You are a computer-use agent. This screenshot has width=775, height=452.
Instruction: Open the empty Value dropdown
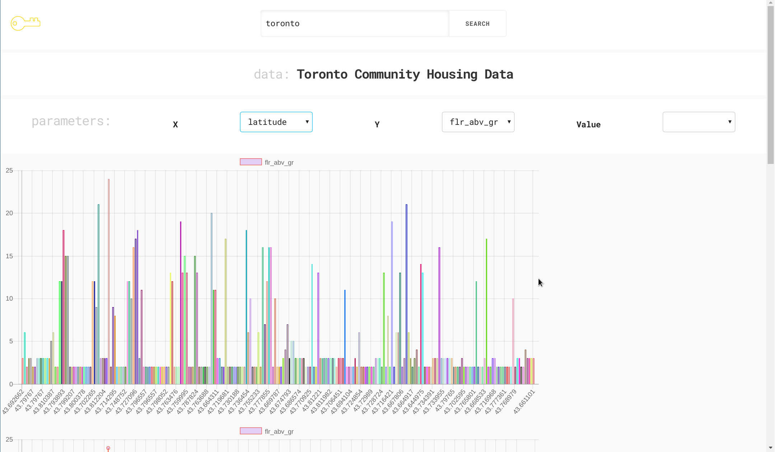click(698, 122)
